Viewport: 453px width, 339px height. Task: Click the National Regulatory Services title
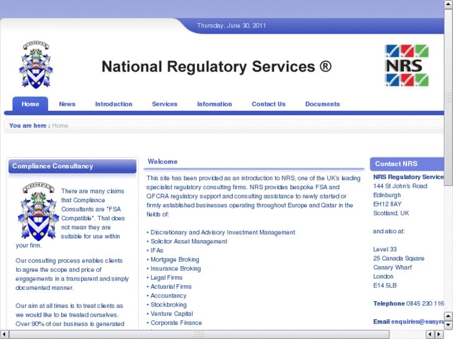216,67
